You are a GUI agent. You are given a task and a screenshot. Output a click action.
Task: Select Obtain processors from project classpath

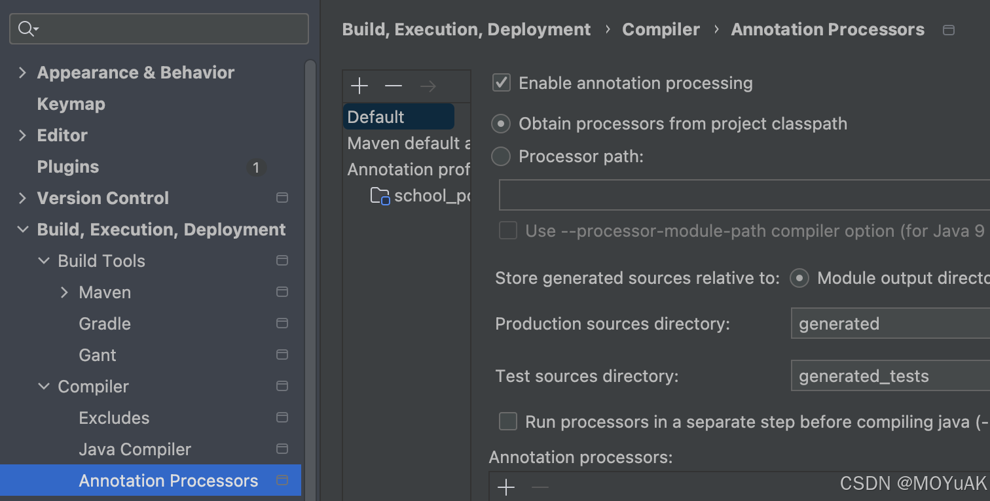pos(502,124)
